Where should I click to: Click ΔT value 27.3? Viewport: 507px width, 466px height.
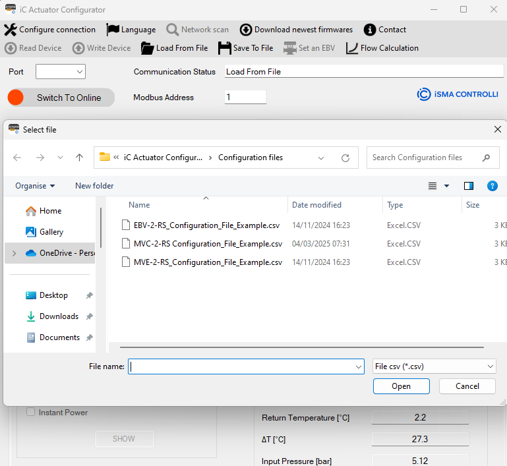(x=420, y=439)
